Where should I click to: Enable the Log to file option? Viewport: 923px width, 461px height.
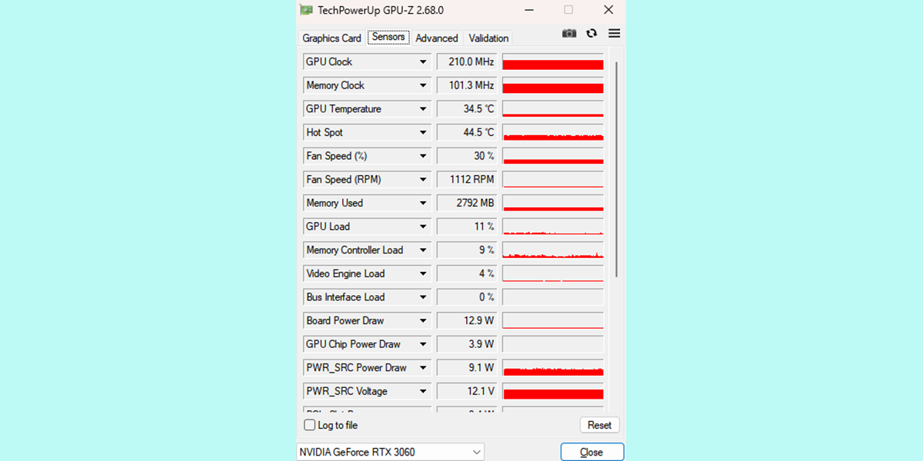(x=309, y=424)
